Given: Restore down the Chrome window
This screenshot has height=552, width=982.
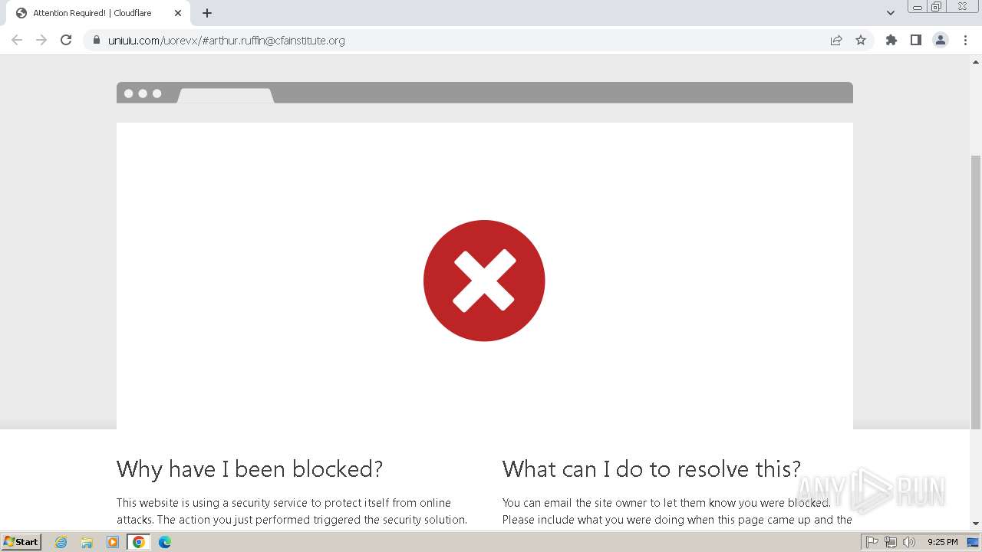Looking at the screenshot, I should [937, 7].
